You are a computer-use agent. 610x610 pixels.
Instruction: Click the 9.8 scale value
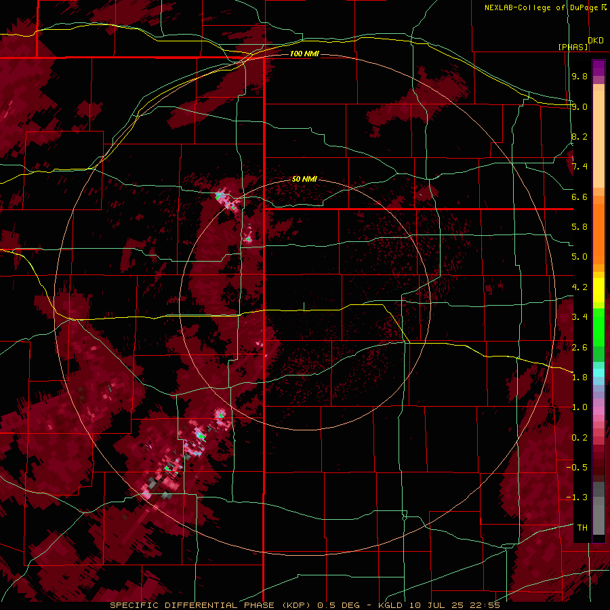coord(579,76)
